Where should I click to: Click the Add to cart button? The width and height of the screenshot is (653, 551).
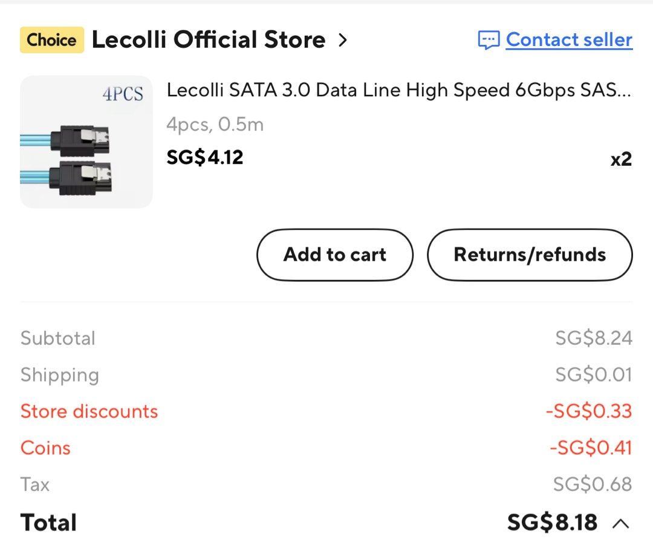pyautogui.click(x=335, y=255)
